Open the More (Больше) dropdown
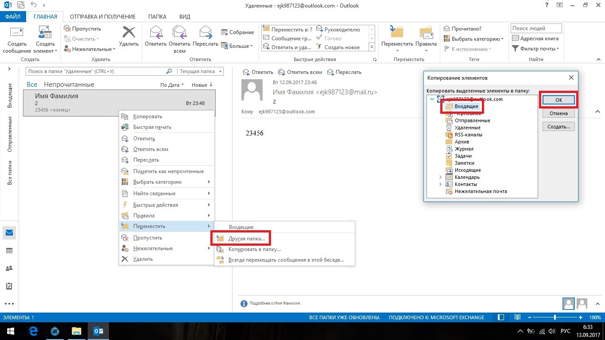 (237, 46)
